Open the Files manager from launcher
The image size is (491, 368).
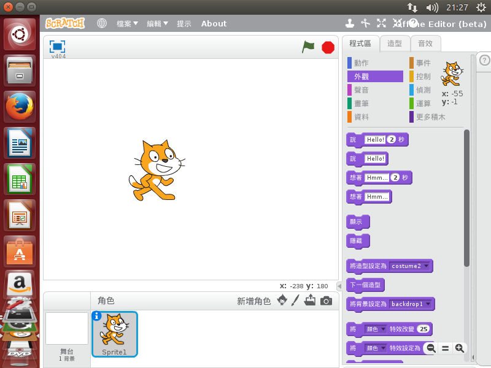20,71
